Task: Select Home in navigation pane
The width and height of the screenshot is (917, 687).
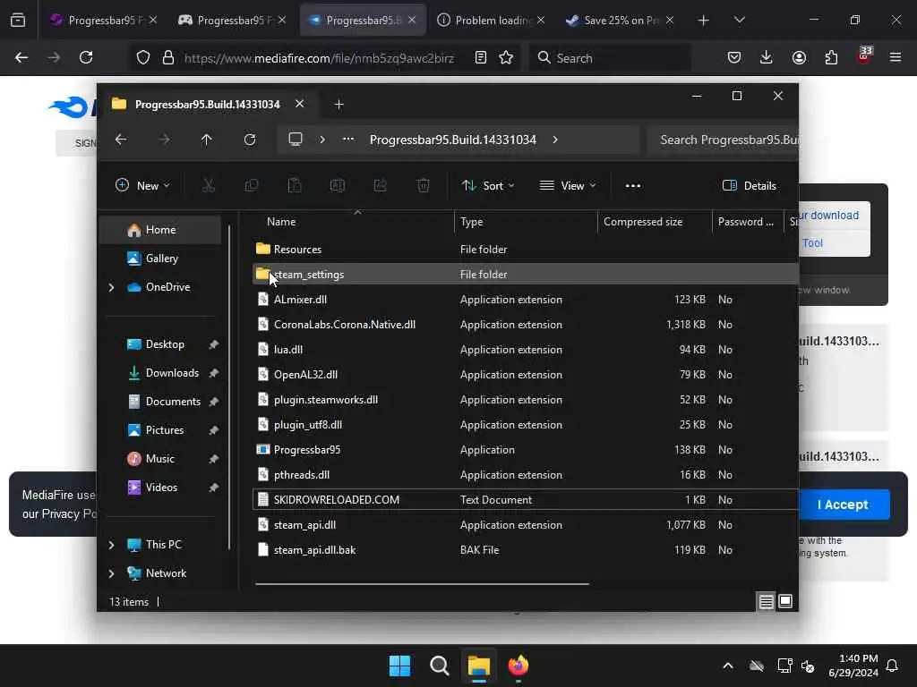Action: coord(160,230)
